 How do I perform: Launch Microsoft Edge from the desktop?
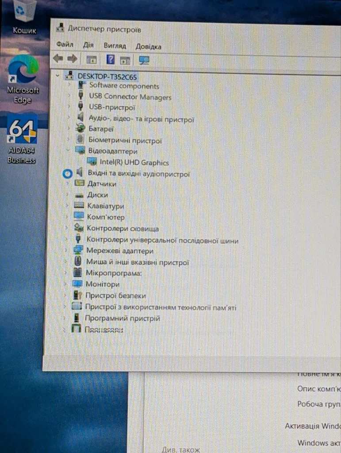click(23, 80)
